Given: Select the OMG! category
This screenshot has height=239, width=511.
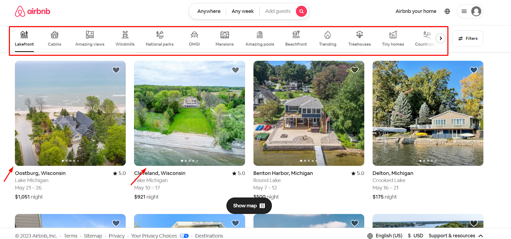Looking at the screenshot, I should (x=194, y=39).
